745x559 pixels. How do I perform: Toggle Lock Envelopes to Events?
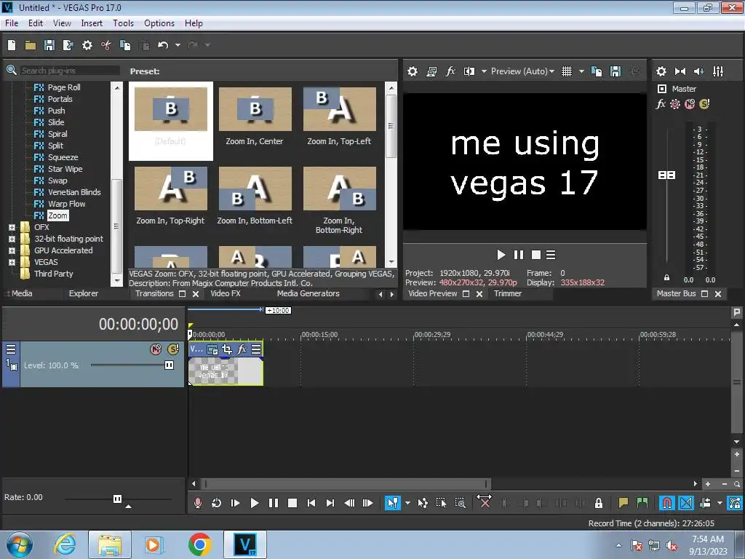pos(735,503)
